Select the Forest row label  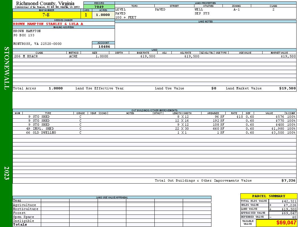(19, 213)
